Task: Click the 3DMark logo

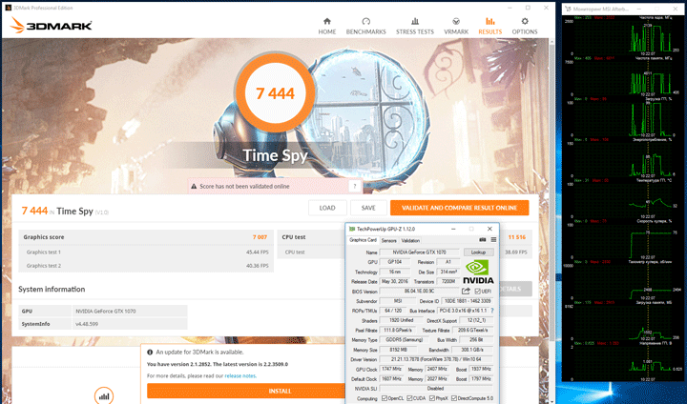Action: pyautogui.click(x=51, y=26)
